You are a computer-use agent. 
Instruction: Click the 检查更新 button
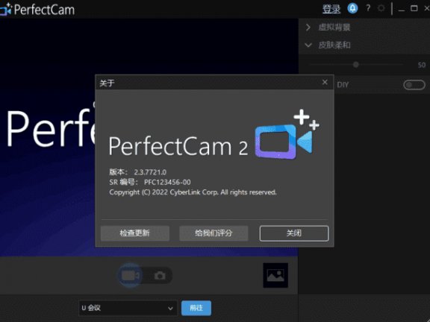135,233
